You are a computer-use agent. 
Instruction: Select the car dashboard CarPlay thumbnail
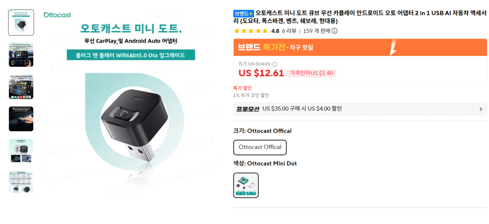coord(21,55)
